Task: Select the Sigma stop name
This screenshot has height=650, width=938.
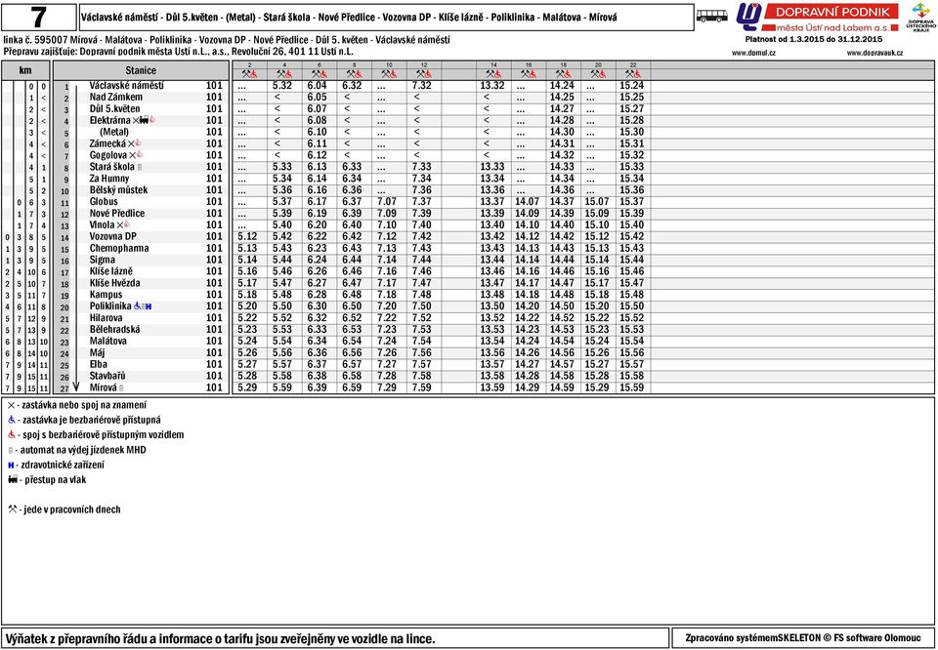Action: (x=103, y=260)
